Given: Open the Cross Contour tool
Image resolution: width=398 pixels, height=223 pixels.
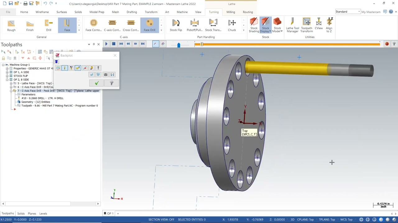Looking at the screenshot, I should coord(131,25).
